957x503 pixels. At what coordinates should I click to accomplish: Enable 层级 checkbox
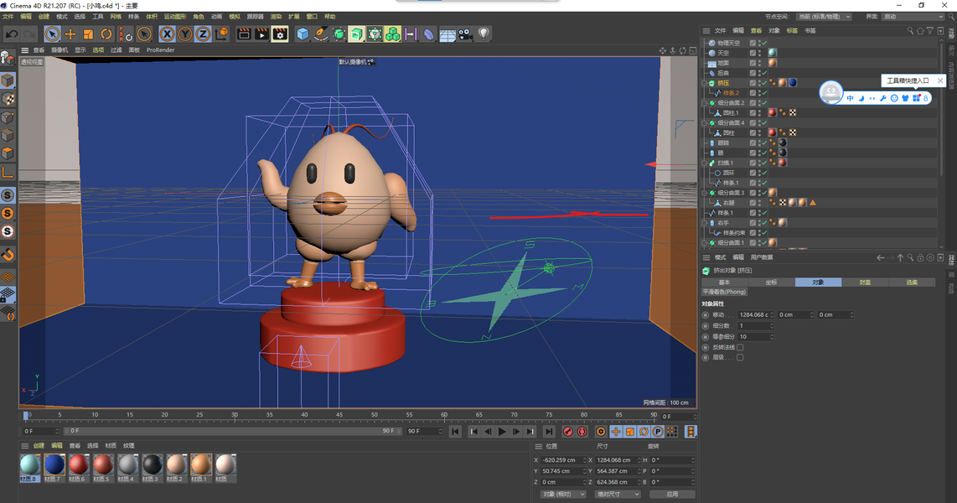coord(740,358)
